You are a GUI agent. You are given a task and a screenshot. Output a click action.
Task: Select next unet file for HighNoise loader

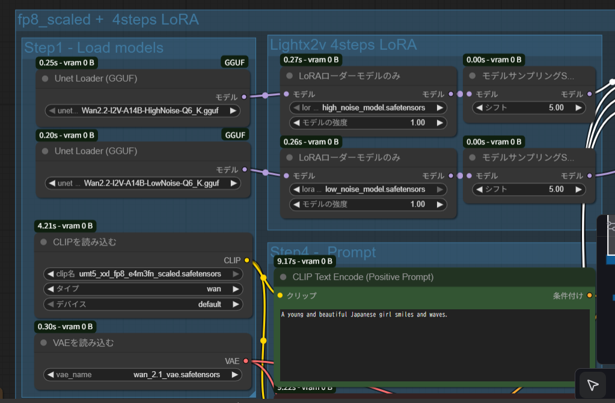click(233, 111)
